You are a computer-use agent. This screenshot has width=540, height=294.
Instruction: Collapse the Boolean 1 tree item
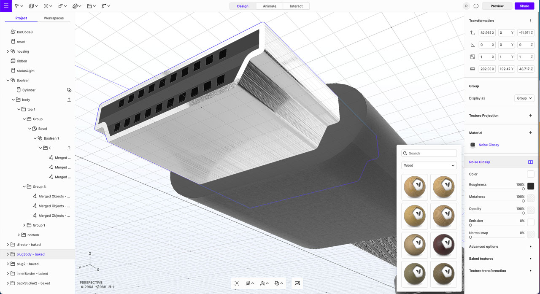34,138
